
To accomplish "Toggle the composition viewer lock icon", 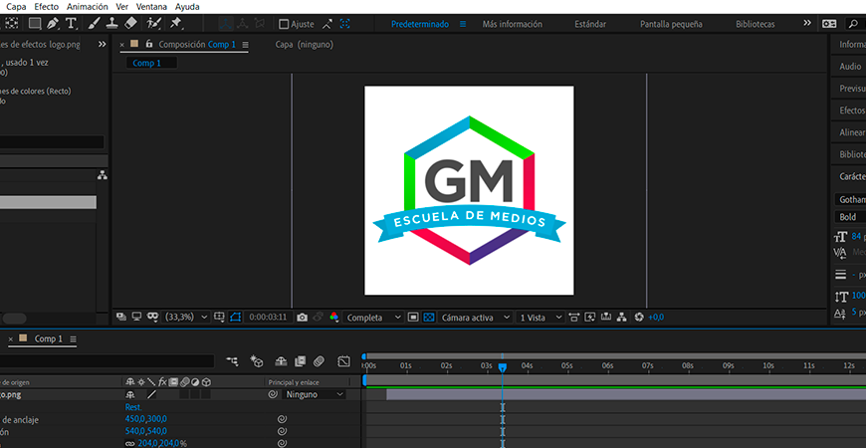I will click(x=148, y=44).
